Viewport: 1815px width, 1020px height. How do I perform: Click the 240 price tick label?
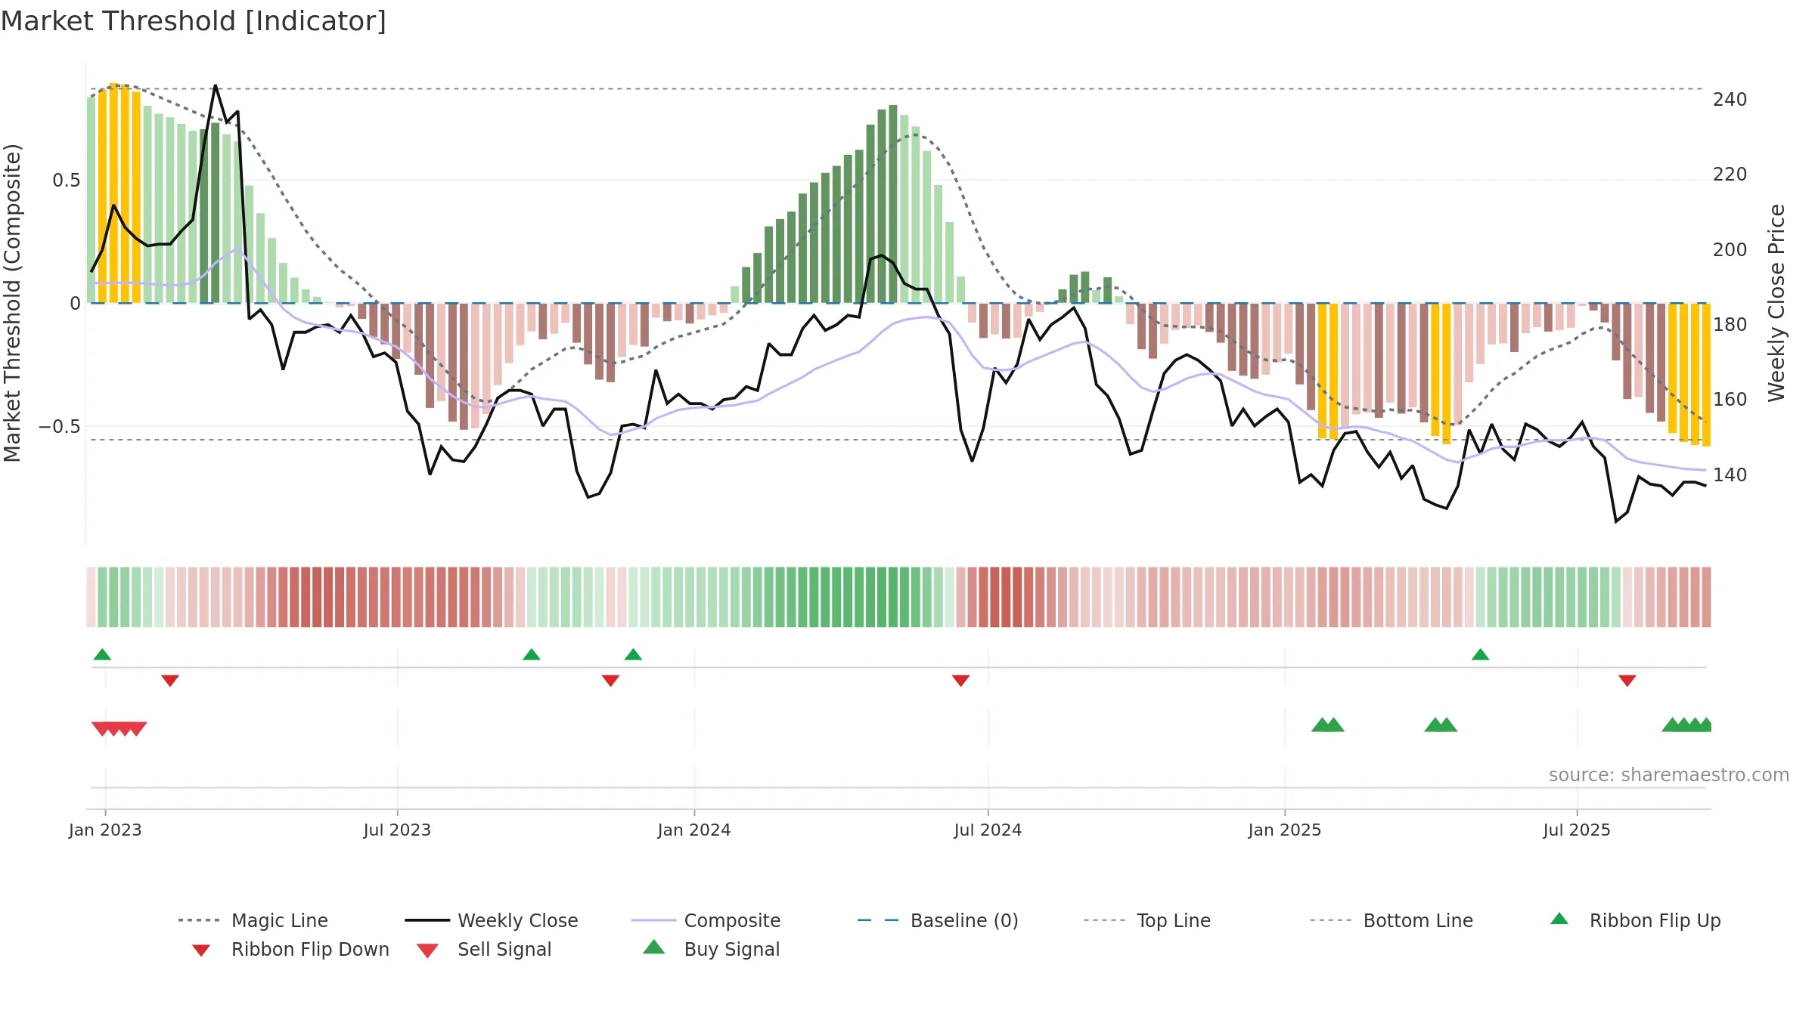pos(1730,100)
